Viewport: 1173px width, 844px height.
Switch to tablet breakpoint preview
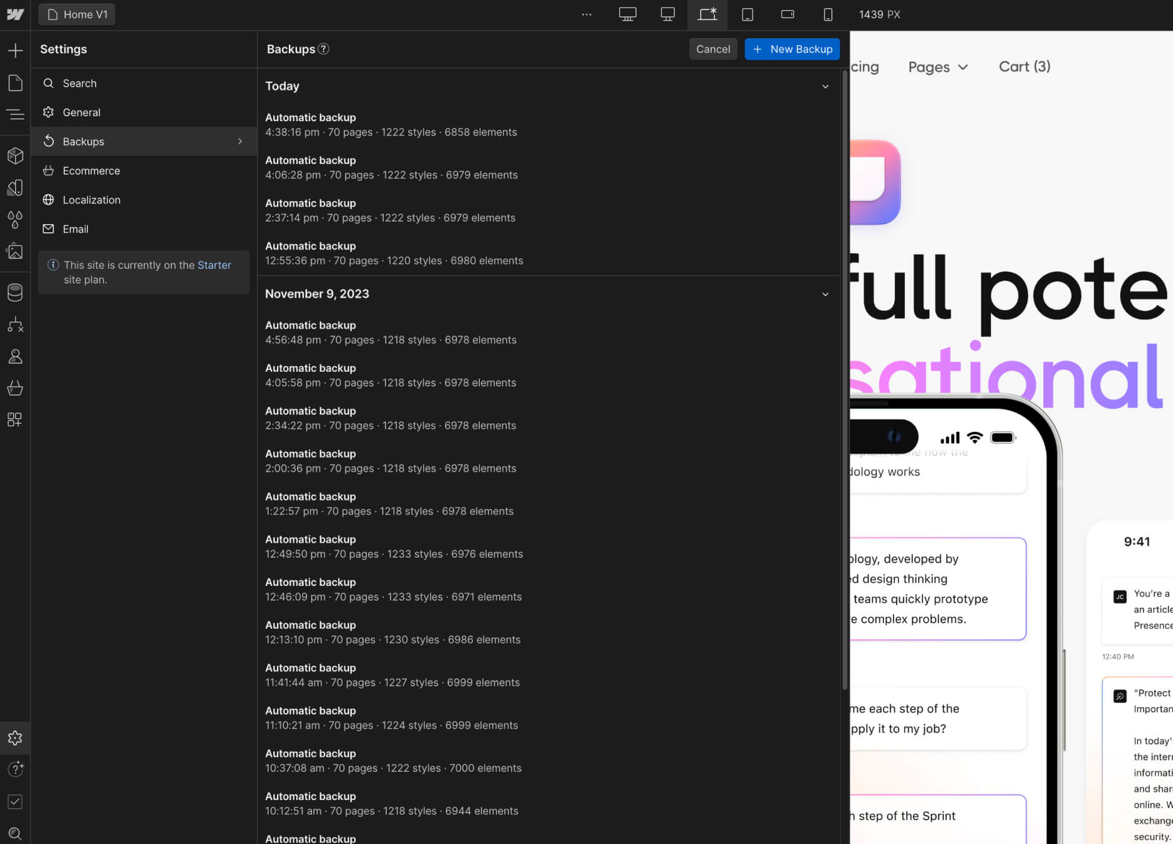click(747, 14)
